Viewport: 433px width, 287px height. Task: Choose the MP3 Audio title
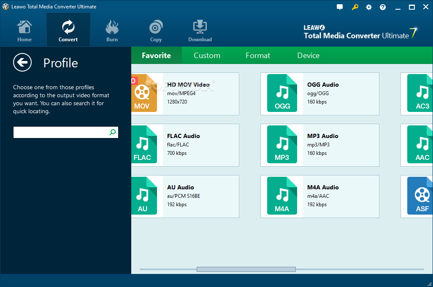322,136
